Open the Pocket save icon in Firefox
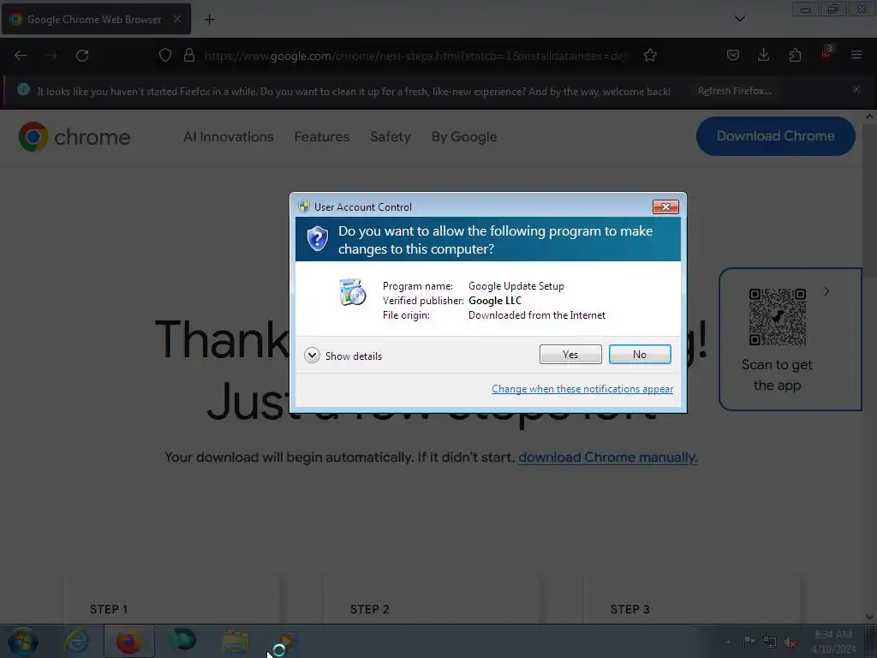877x658 pixels. tap(733, 56)
